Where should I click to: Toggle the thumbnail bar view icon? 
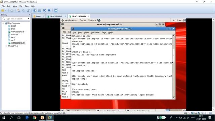point(40,10)
